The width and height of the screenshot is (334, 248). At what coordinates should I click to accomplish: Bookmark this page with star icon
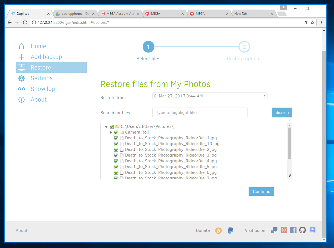coord(312,22)
